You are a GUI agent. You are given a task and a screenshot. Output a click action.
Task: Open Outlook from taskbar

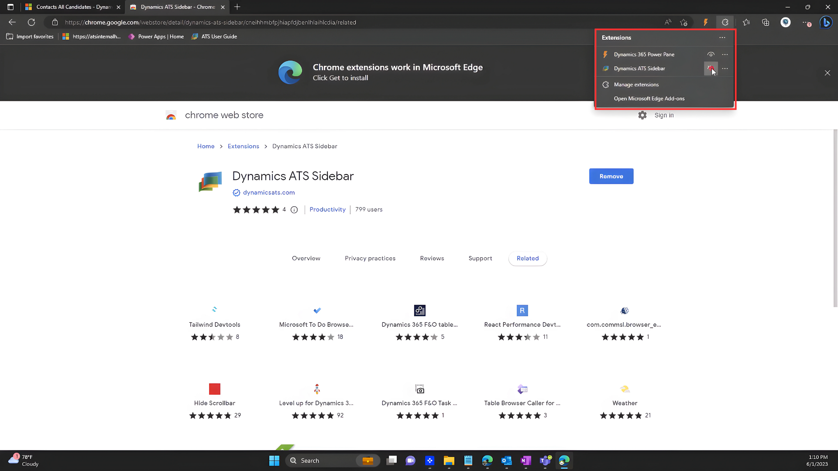pos(506,461)
